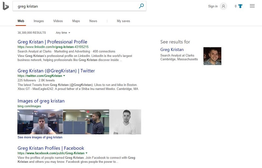Screen dimensions: 262x168
Task: Click the bing.com/images URL
Action: 29,106
